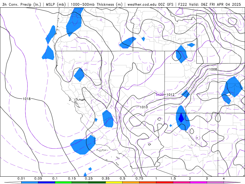Click the legend value 0.35
Screen dimensions: 245x184
[x=106, y=178]
